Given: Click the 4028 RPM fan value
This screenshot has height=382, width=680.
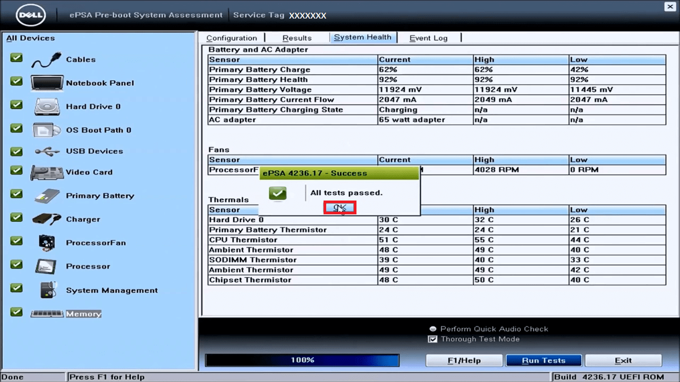Looking at the screenshot, I should pyautogui.click(x=497, y=170).
